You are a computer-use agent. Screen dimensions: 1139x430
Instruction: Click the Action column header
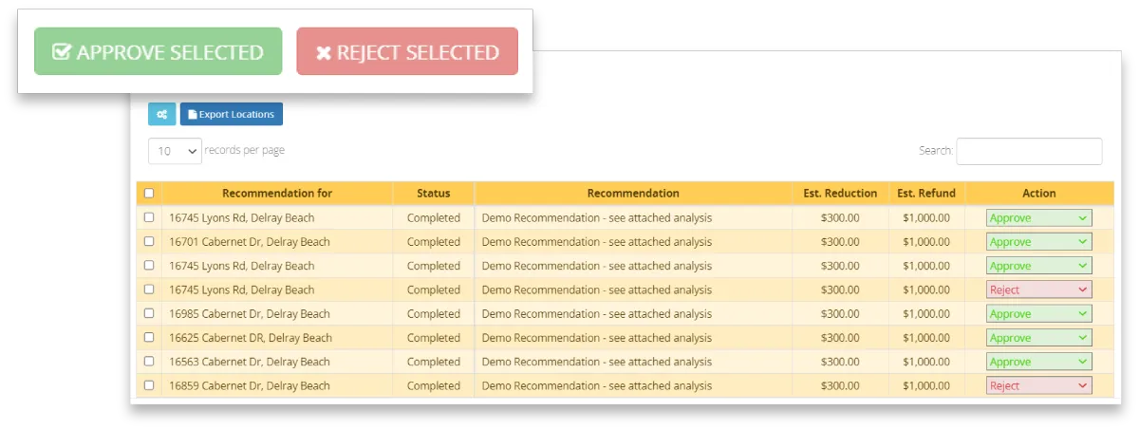pyautogui.click(x=1039, y=194)
